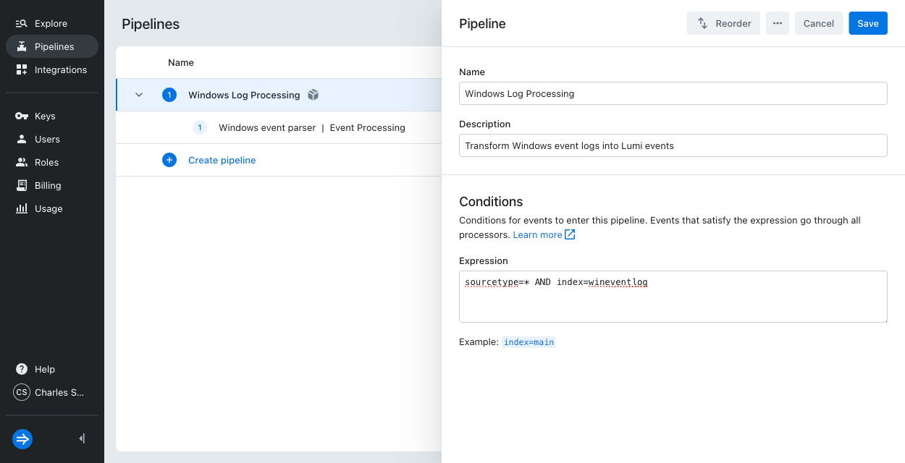This screenshot has width=905, height=463.
Task: Click Create pipeline link
Action: click(x=222, y=161)
